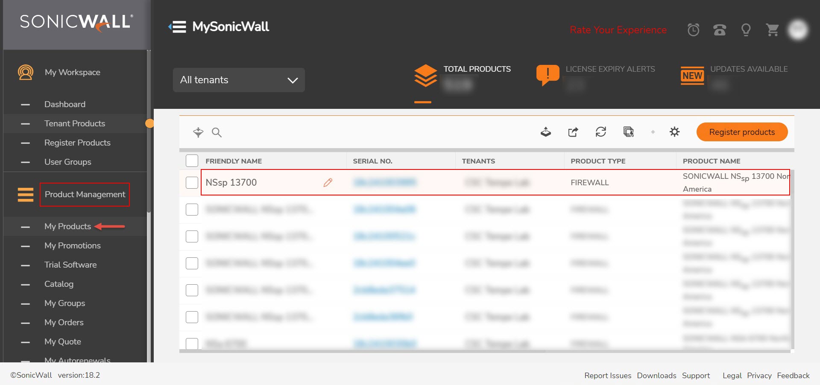Open My Groups in the sidebar
This screenshot has height=385, width=820.
click(65, 303)
